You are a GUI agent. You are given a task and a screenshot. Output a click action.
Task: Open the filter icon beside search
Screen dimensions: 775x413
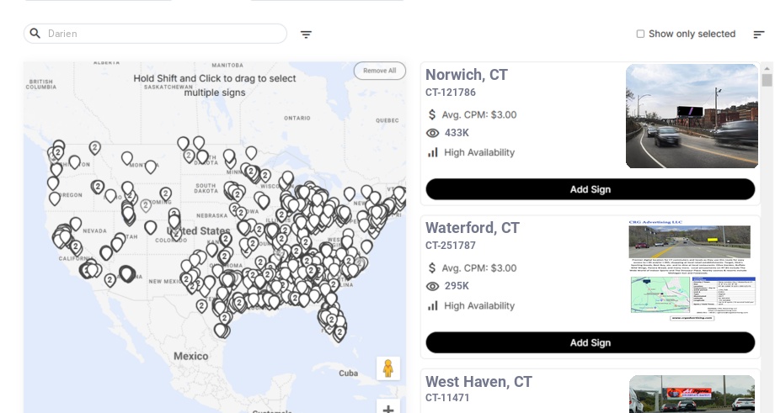point(306,34)
